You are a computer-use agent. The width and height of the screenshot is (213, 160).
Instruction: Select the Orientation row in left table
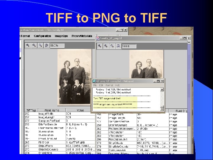point(60,153)
